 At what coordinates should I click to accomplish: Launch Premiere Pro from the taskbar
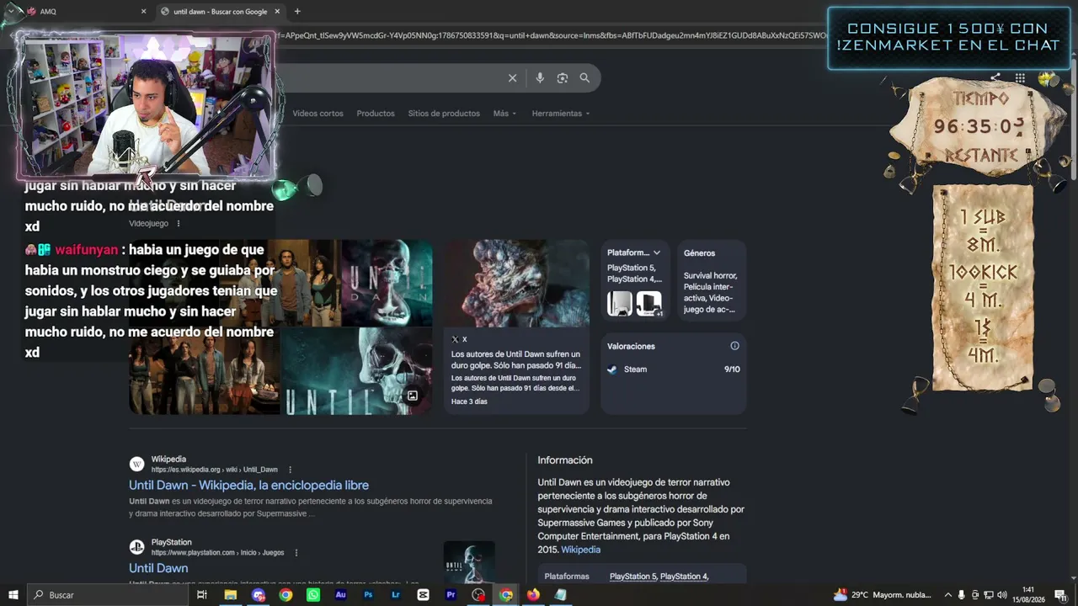pos(451,595)
